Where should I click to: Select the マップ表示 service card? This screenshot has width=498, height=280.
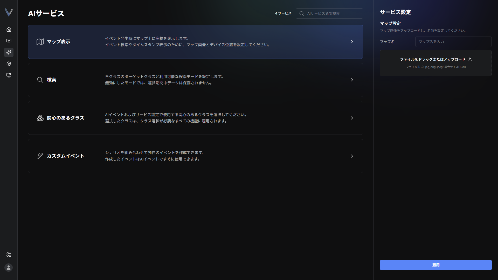[196, 42]
